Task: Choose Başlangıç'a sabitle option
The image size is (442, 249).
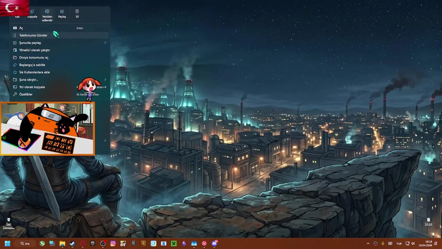Action: pyautogui.click(x=59, y=65)
